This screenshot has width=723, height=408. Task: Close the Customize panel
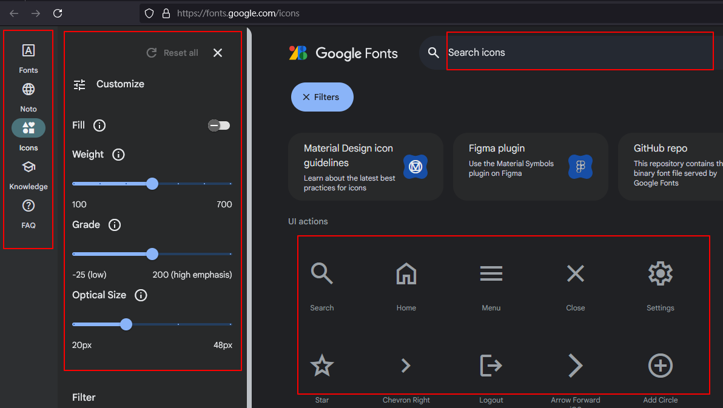pyautogui.click(x=218, y=53)
